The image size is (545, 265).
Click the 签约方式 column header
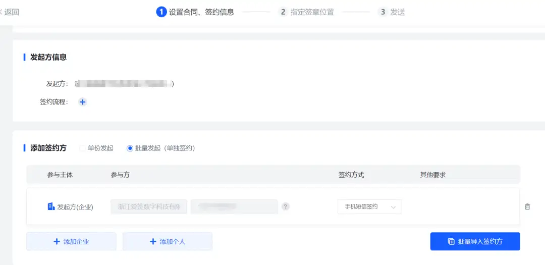pyautogui.click(x=351, y=175)
